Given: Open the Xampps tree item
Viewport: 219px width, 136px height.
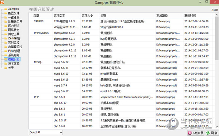Looking at the screenshot, I should [x=14, y=9].
